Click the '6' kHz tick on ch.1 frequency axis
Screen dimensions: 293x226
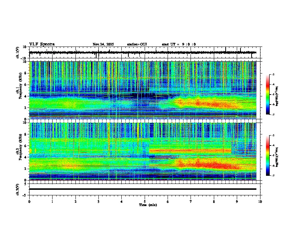click(26, 85)
